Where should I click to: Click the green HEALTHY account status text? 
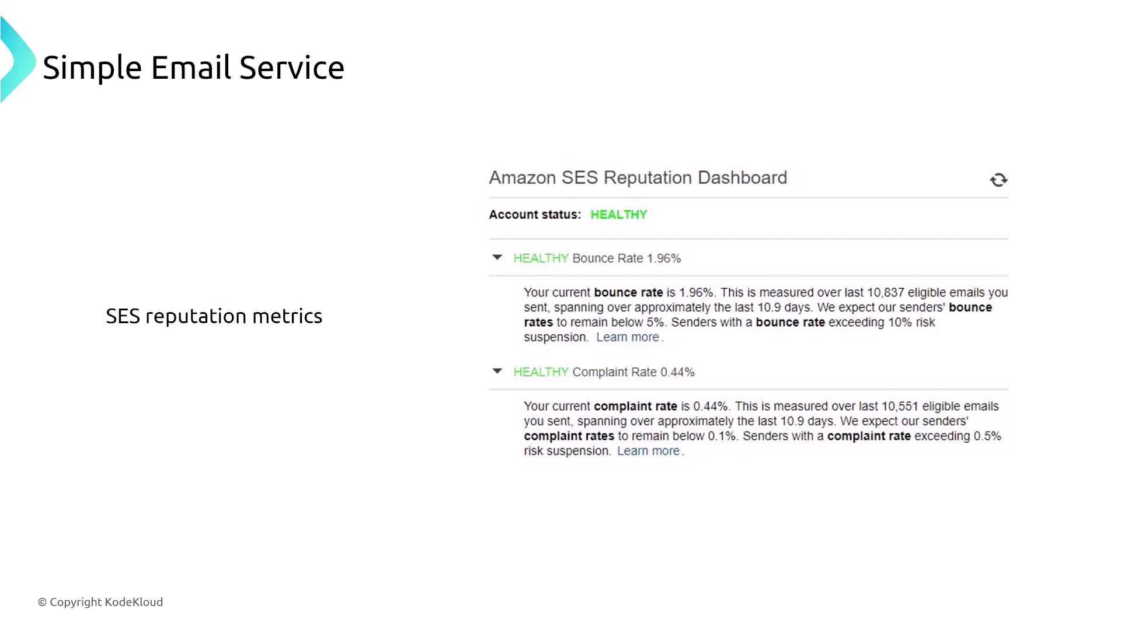pos(618,215)
